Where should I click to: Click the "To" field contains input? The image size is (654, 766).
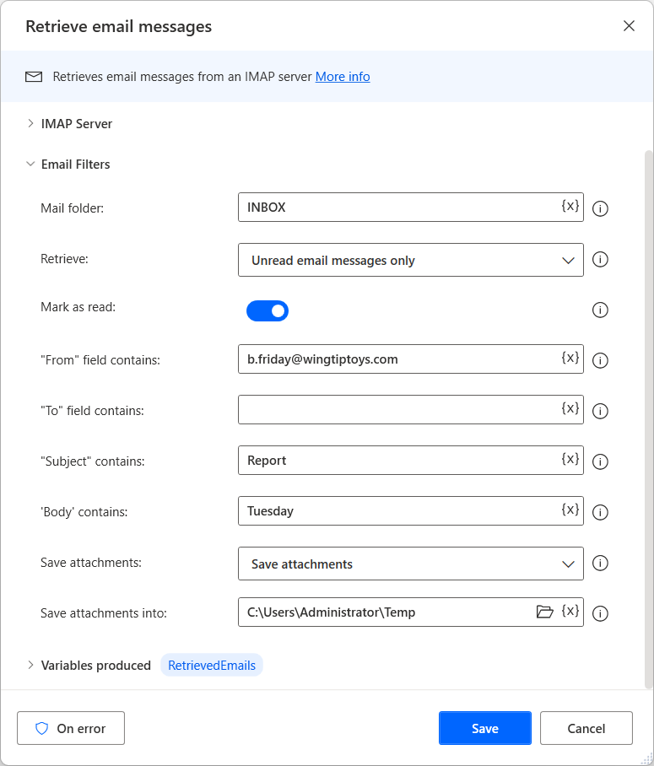point(398,410)
